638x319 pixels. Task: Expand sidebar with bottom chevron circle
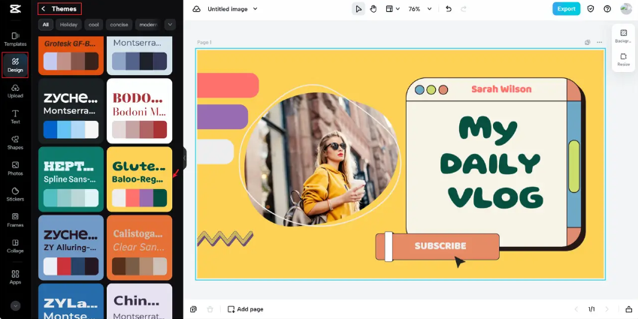(16, 306)
